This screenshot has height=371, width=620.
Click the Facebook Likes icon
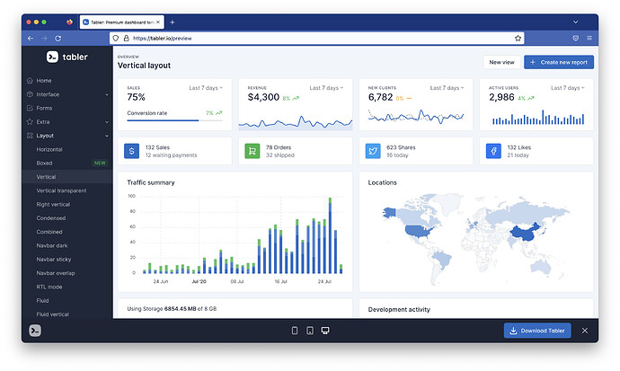click(493, 151)
